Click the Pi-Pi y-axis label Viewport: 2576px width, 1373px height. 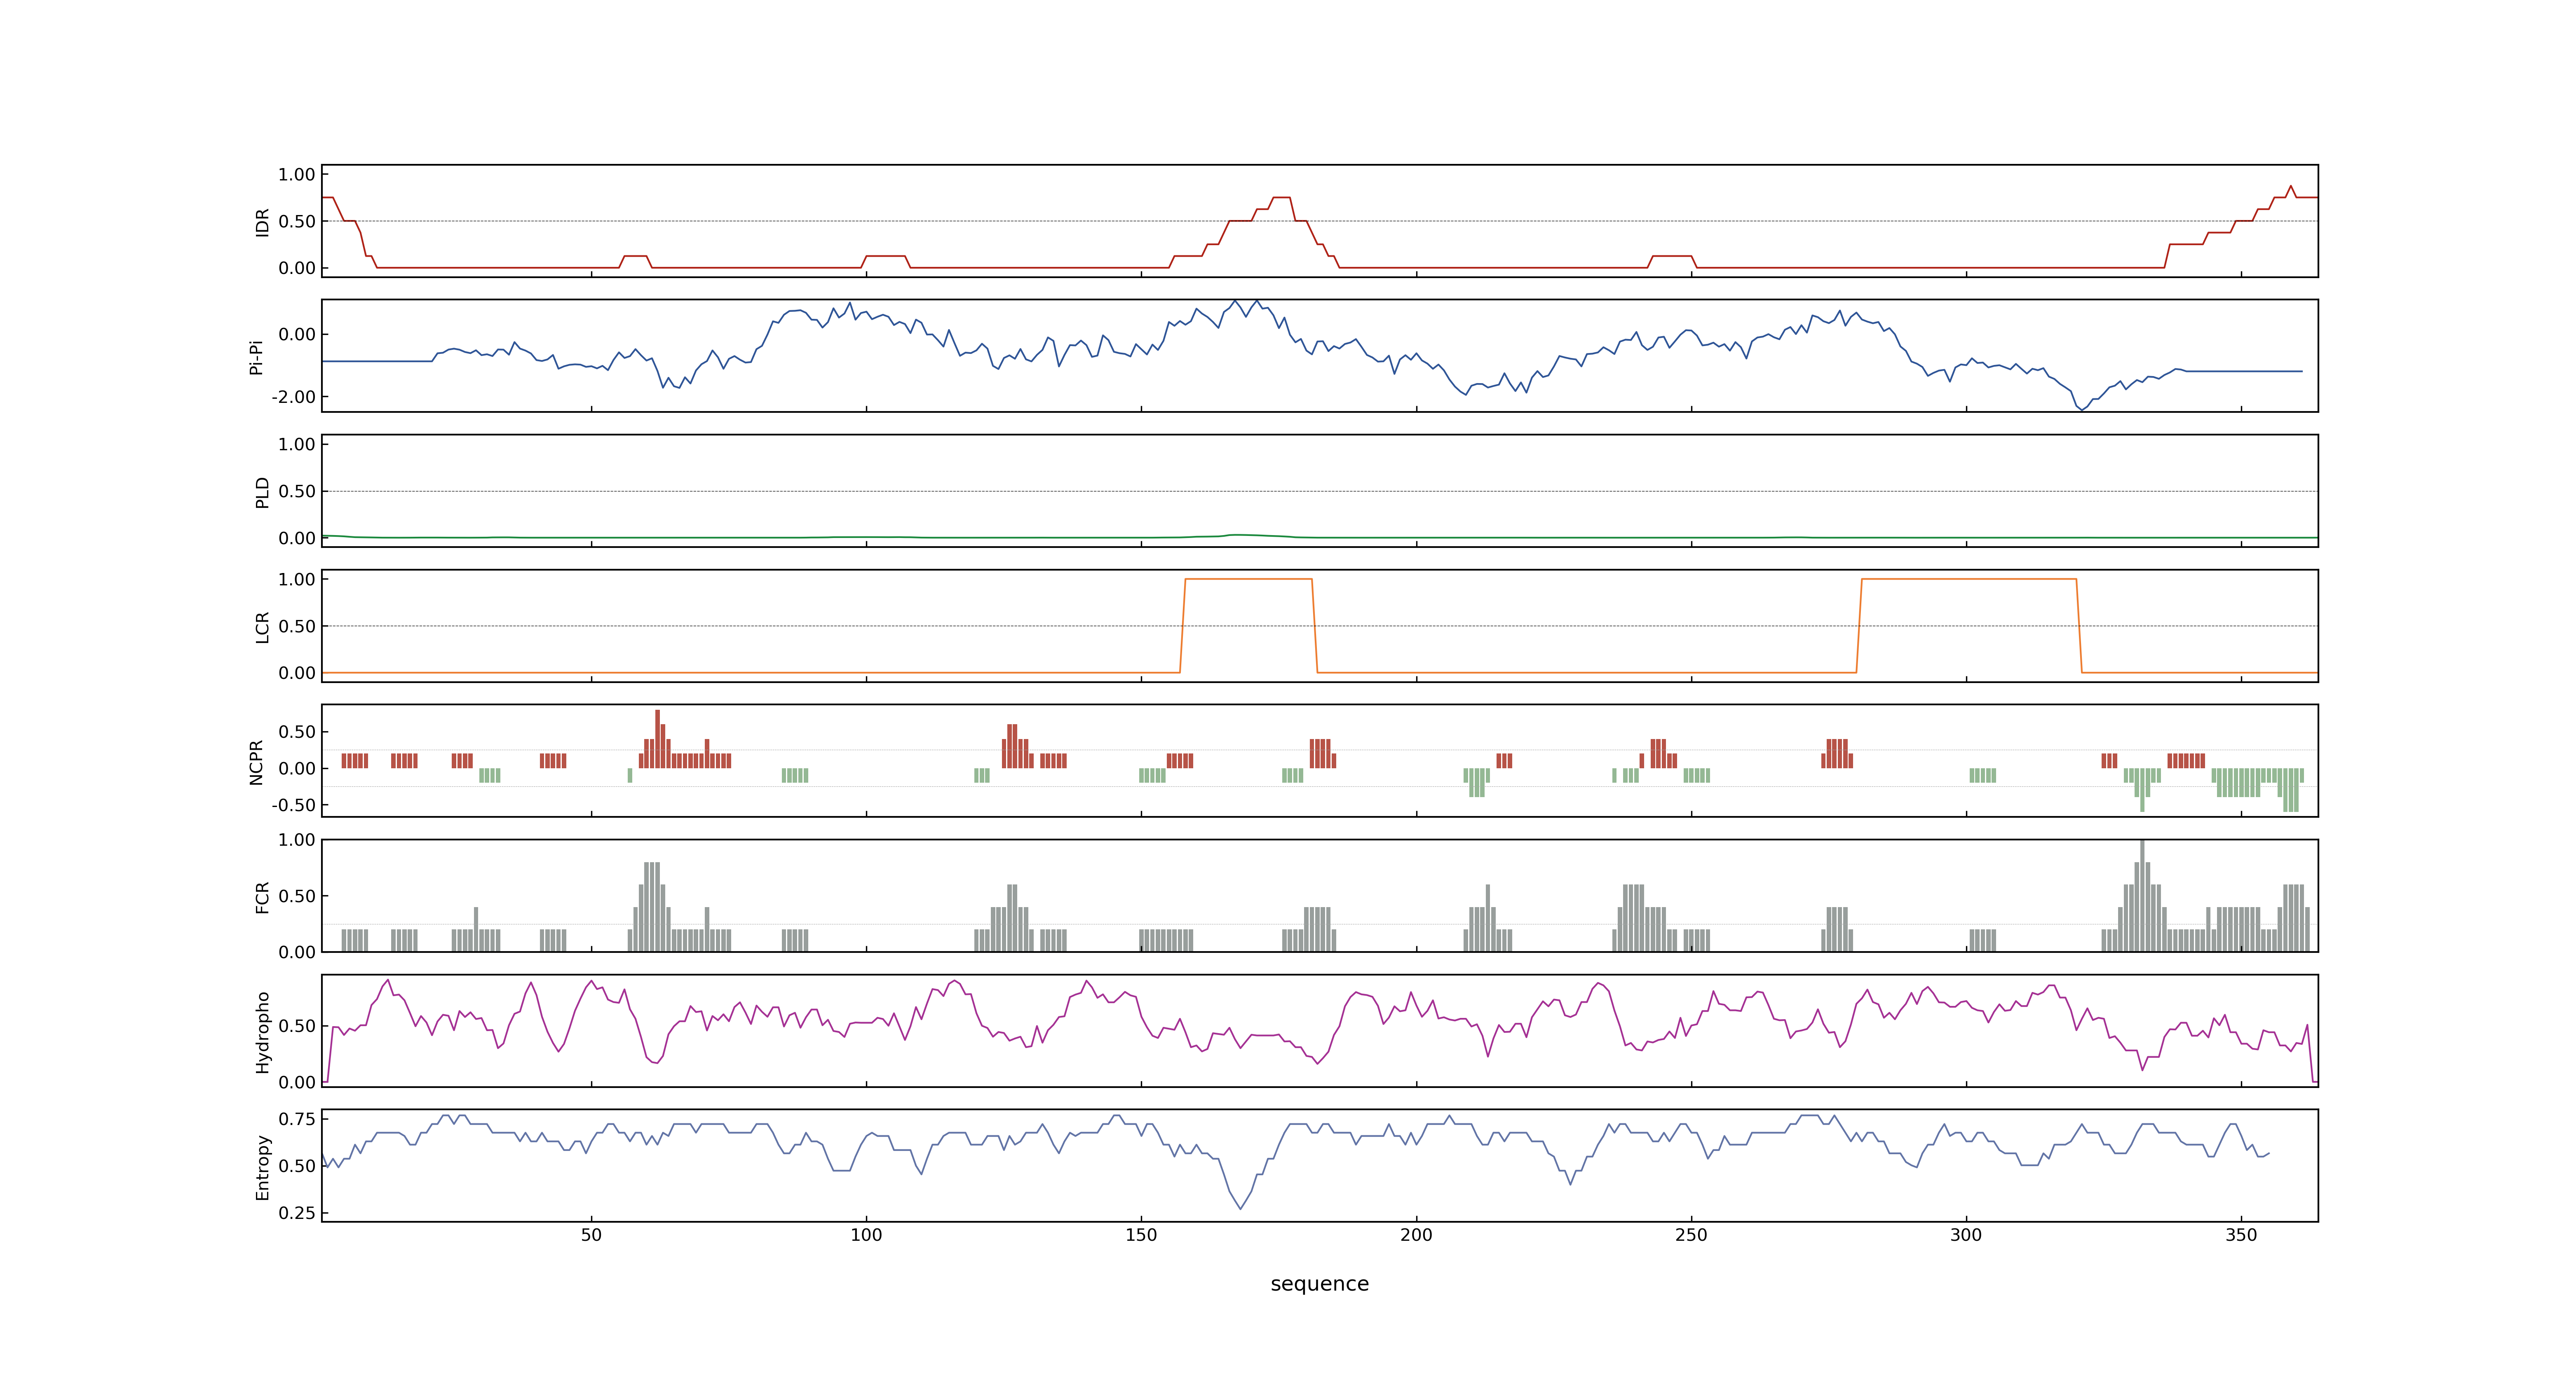point(257,357)
